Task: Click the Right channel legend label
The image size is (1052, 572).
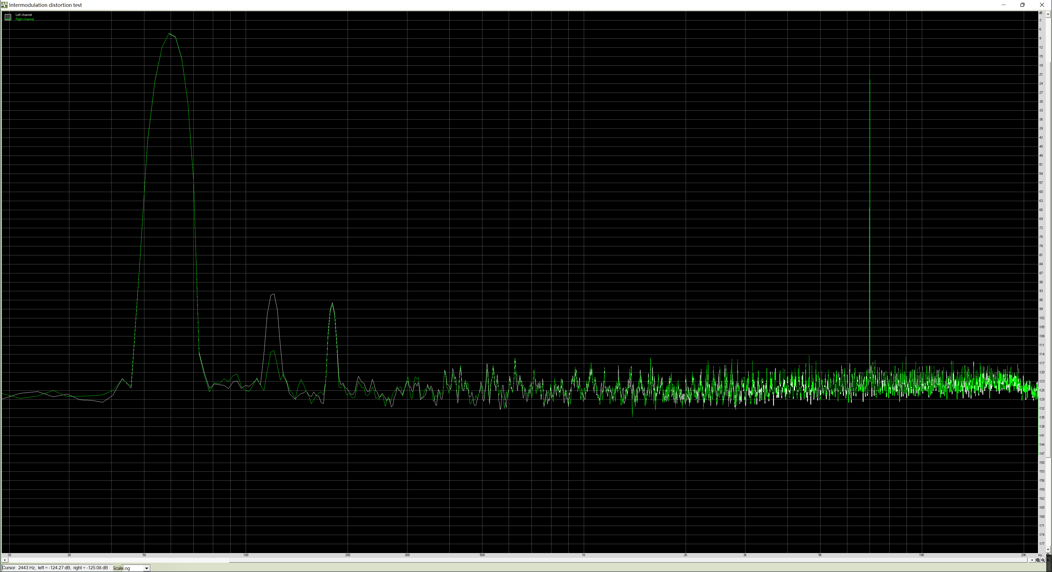Action: click(x=24, y=19)
